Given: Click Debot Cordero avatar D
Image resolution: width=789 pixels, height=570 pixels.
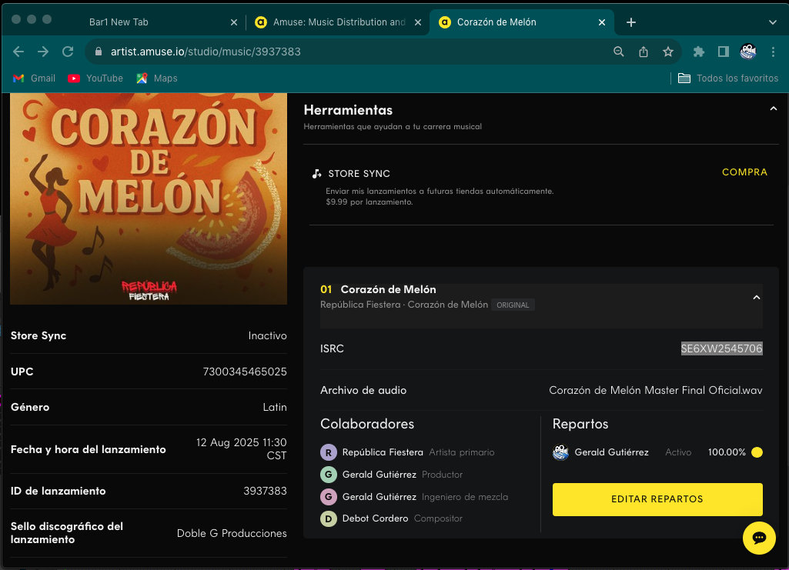Looking at the screenshot, I should coord(329,518).
